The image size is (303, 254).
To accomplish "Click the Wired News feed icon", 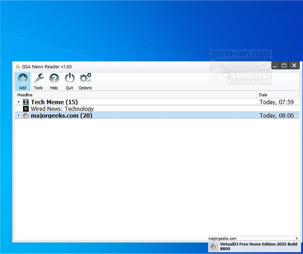I will pos(26,109).
